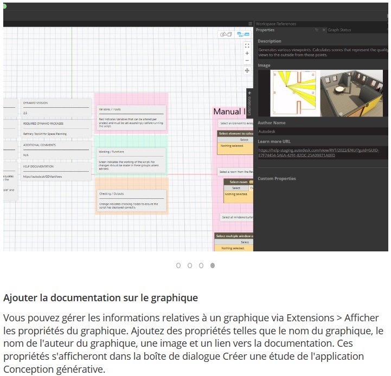This screenshot has height=376, width=391.
Task: Select the first carousel dot
Action: tap(178, 265)
